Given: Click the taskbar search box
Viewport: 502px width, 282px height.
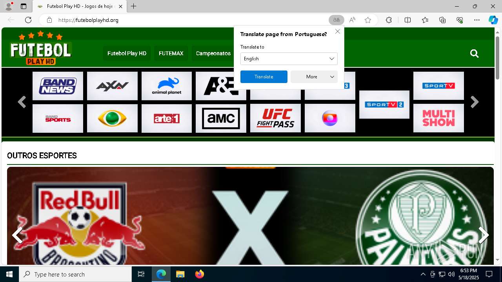Looking at the screenshot, I should click(x=75, y=274).
